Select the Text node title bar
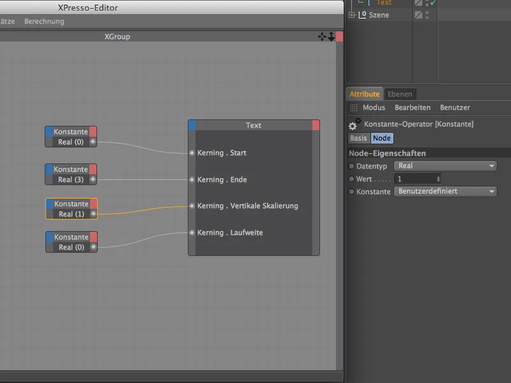This screenshot has height=383, width=511. [254, 125]
